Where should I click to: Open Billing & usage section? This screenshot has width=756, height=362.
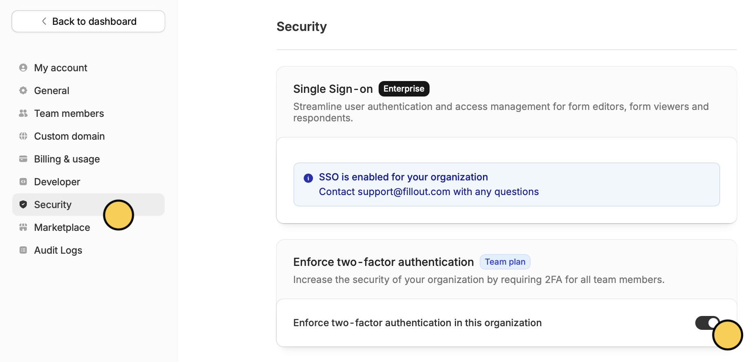pos(67,159)
